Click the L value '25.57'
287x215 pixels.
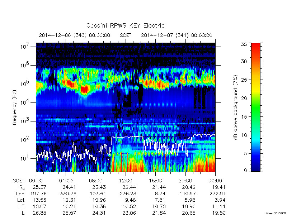point(69,213)
